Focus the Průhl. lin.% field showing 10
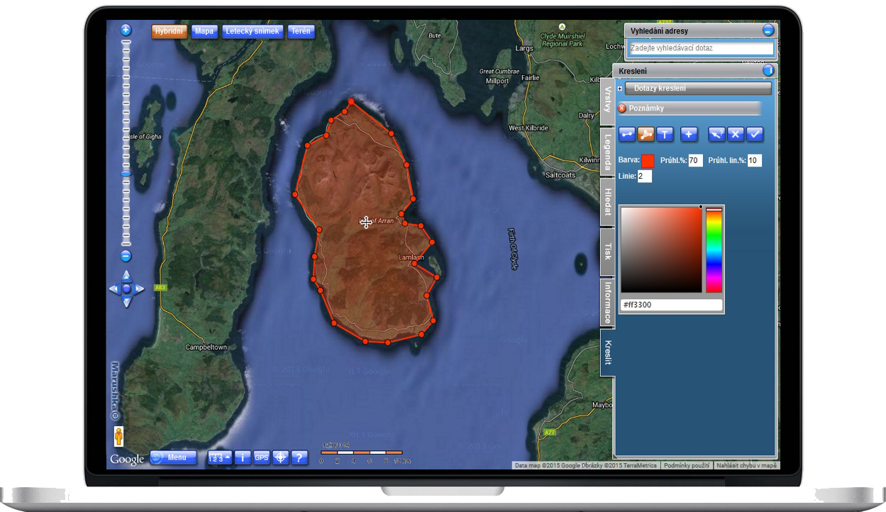The image size is (886, 512). click(x=754, y=161)
